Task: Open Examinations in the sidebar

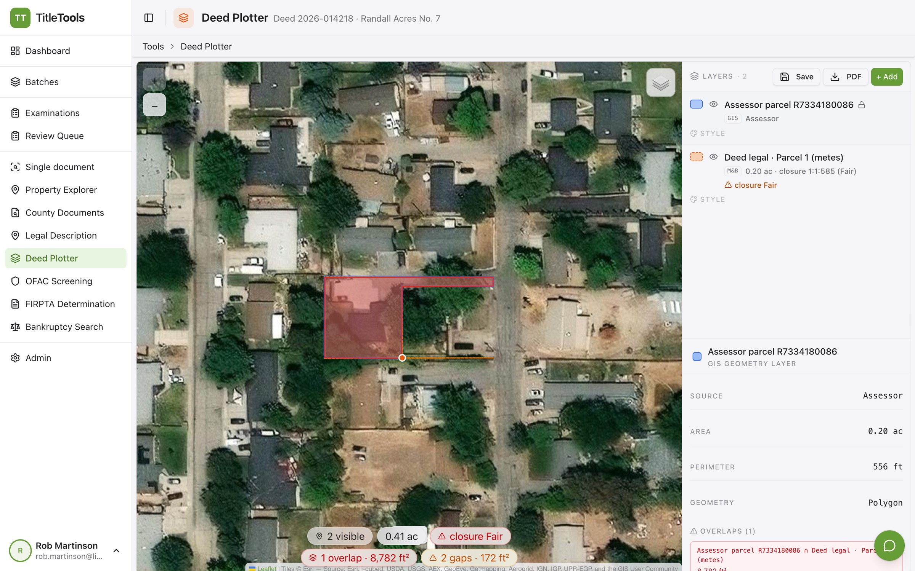Action: pos(66,113)
